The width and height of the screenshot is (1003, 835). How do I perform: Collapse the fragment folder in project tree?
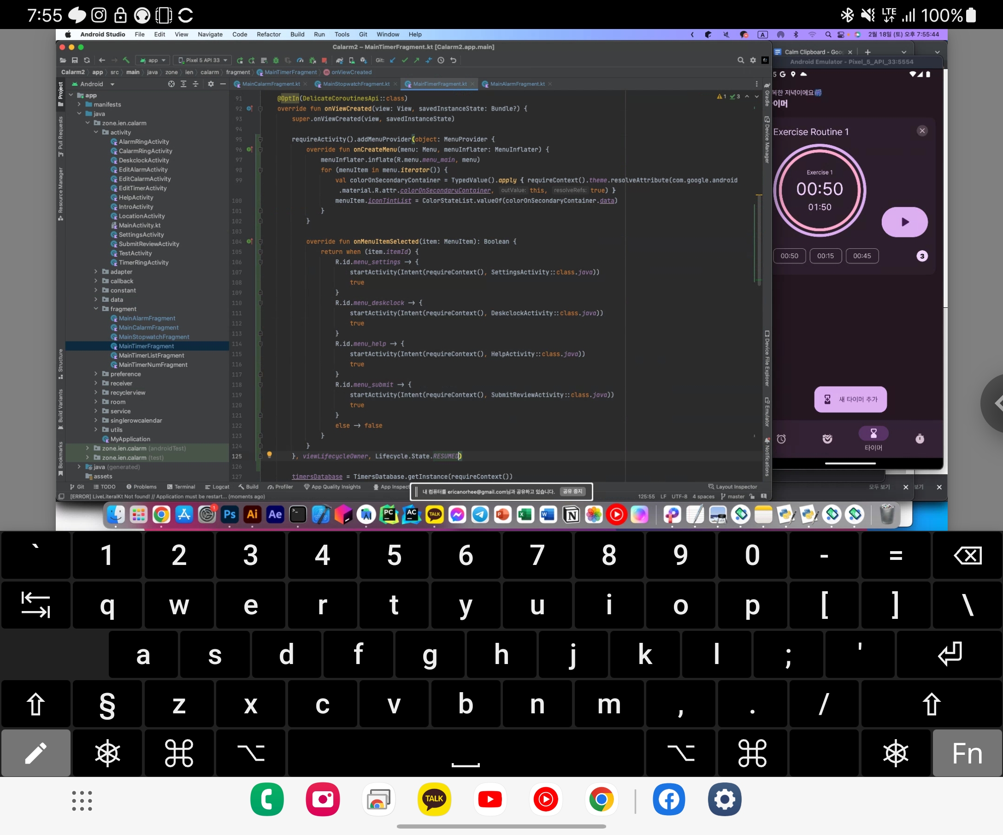point(96,309)
